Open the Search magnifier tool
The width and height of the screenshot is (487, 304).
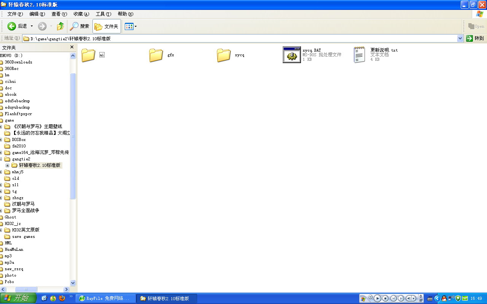coord(74,26)
